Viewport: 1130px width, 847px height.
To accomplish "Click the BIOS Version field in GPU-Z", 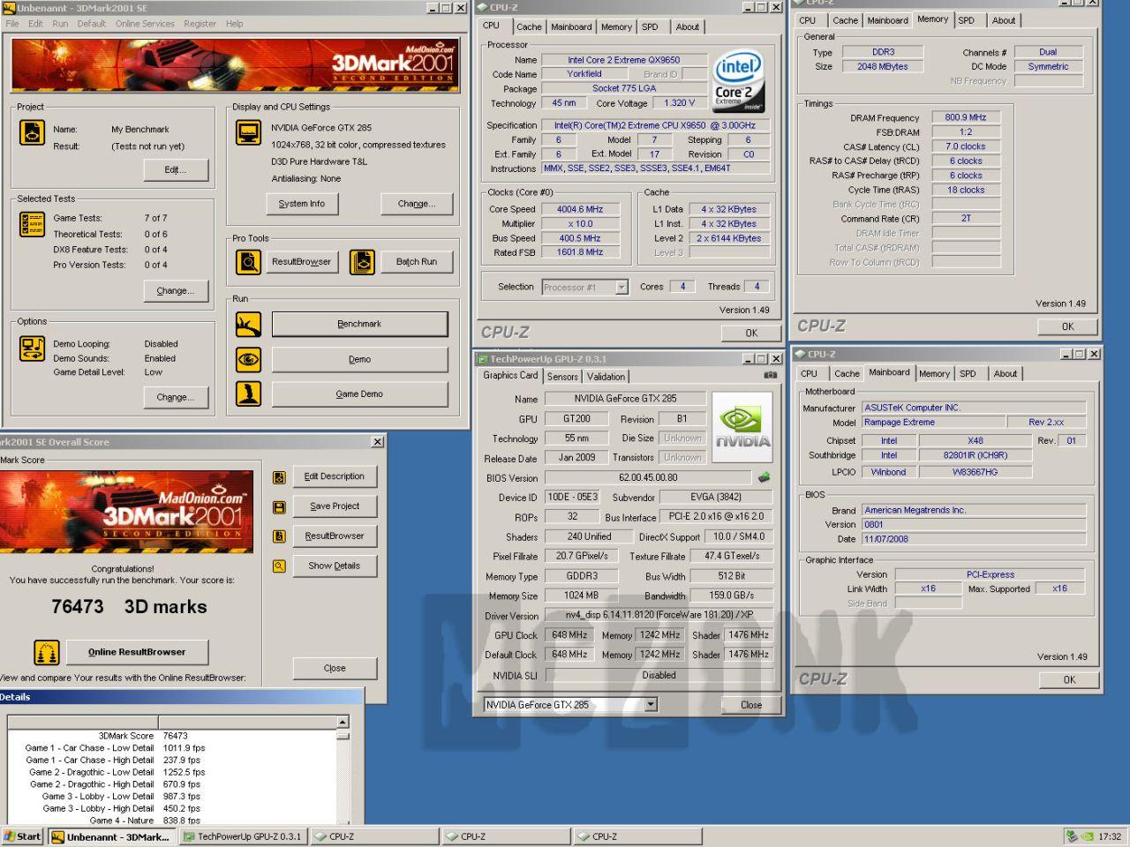I will (648, 478).
